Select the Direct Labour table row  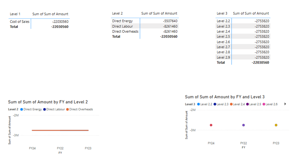click(x=145, y=26)
